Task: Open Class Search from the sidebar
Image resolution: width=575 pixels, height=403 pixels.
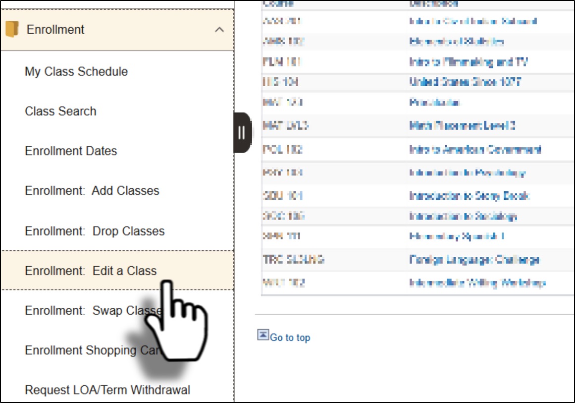Action: pos(60,111)
